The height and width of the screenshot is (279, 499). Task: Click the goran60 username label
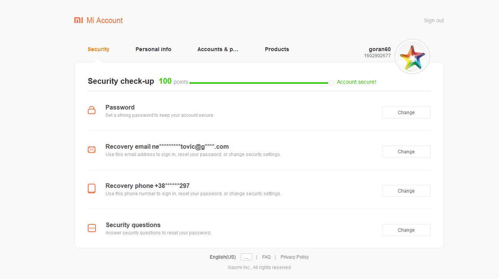(x=380, y=49)
